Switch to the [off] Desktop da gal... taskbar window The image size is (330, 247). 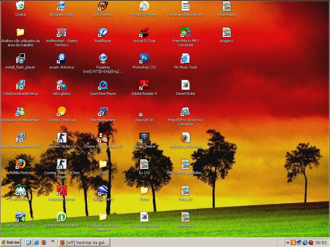84,242
